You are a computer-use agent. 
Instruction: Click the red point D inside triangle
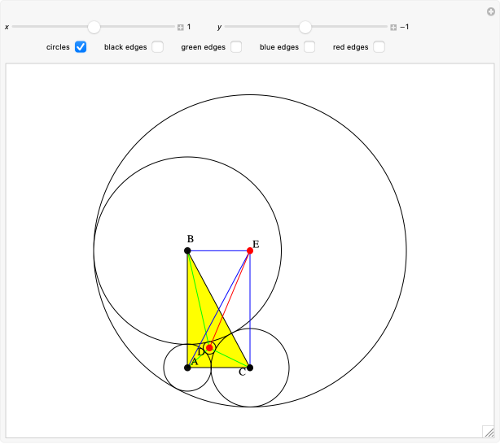pyautogui.click(x=209, y=348)
